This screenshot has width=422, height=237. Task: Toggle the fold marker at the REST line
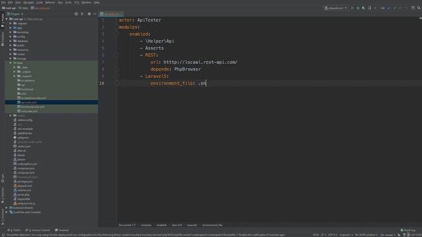coord(117,55)
